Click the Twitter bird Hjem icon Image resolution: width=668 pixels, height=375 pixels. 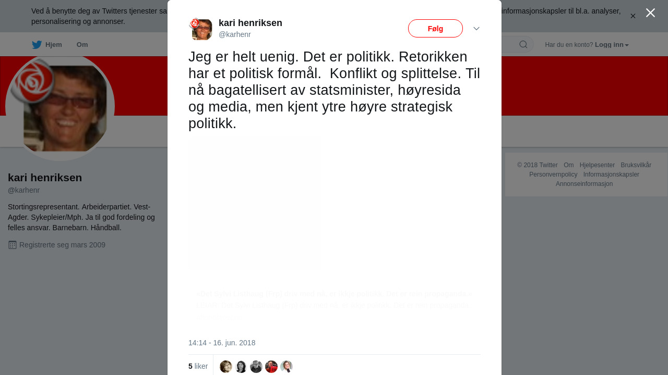[x=37, y=45]
